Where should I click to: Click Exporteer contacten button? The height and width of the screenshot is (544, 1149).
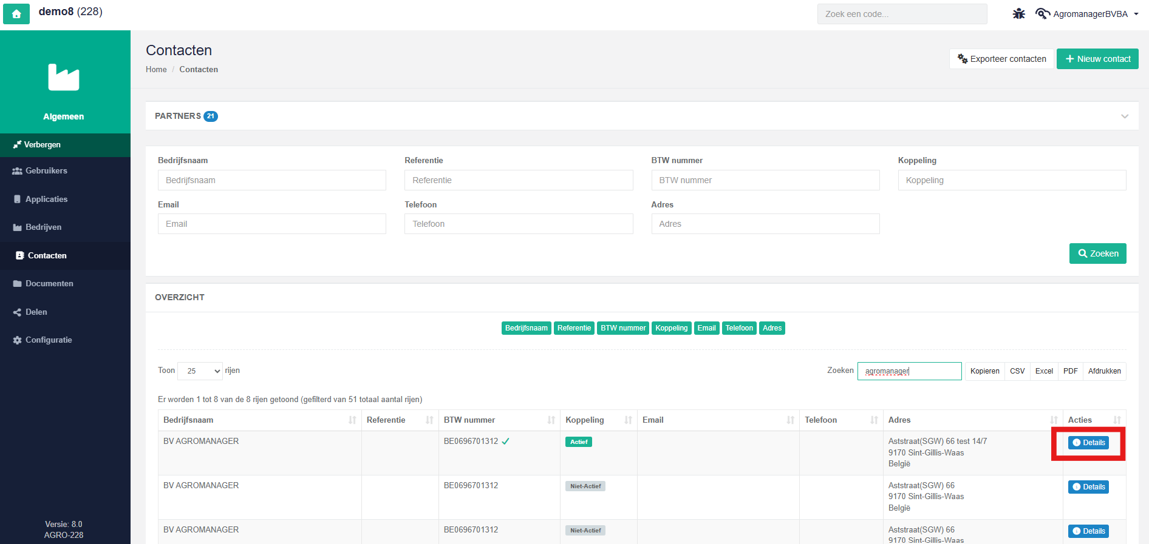pyautogui.click(x=1001, y=59)
